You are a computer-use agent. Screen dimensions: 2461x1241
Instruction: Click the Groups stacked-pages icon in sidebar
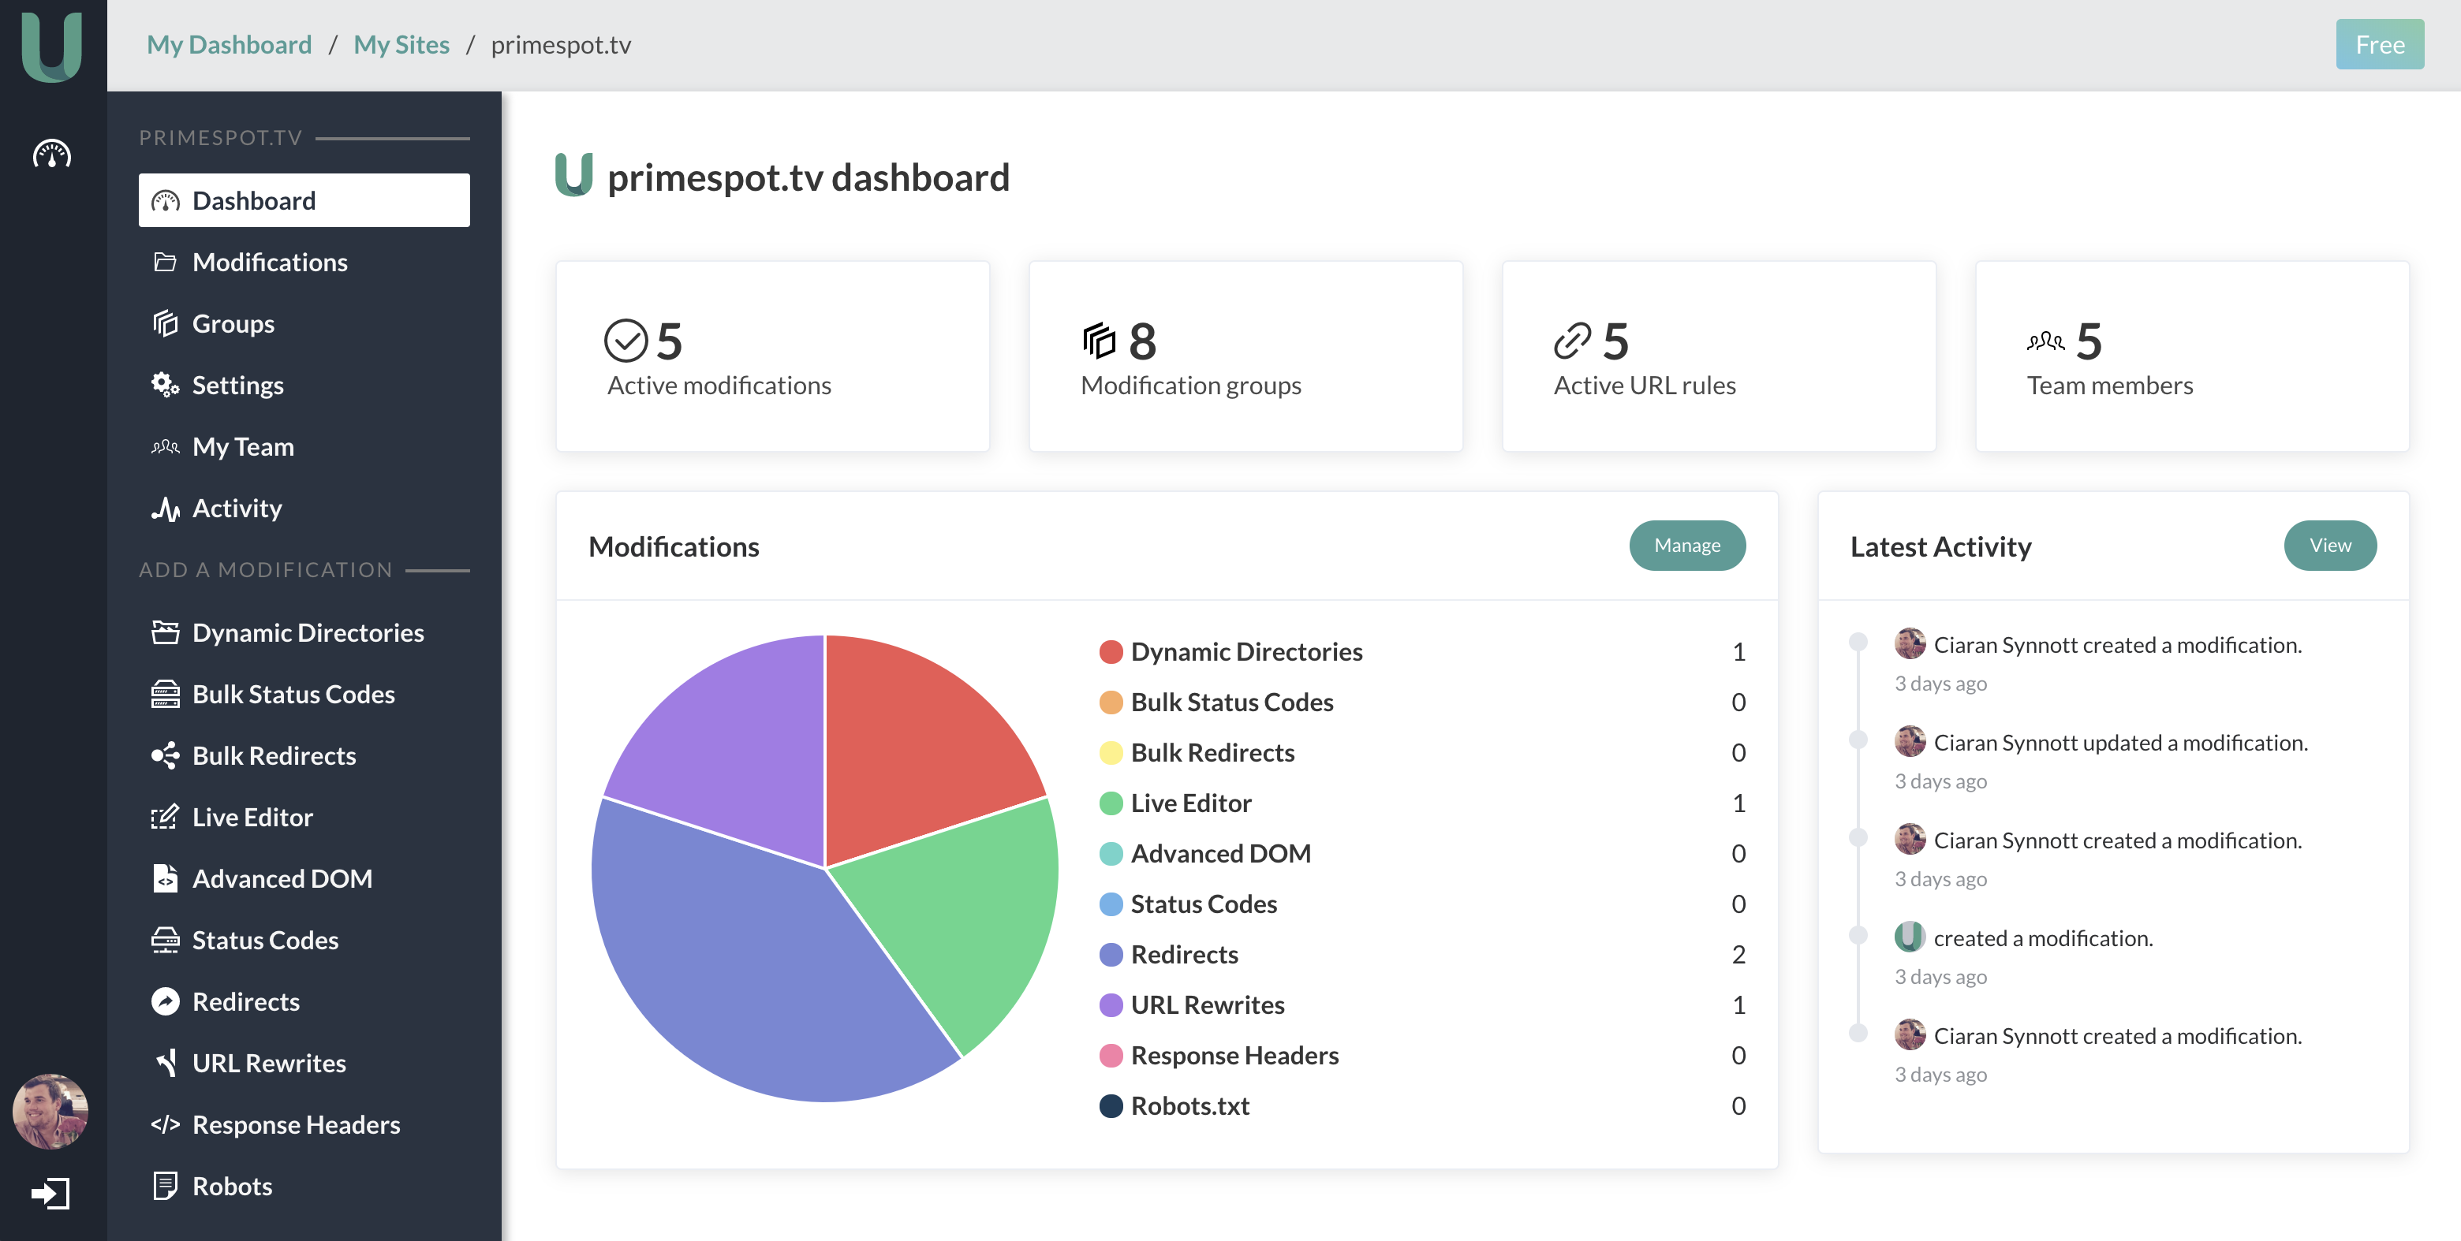tap(166, 323)
